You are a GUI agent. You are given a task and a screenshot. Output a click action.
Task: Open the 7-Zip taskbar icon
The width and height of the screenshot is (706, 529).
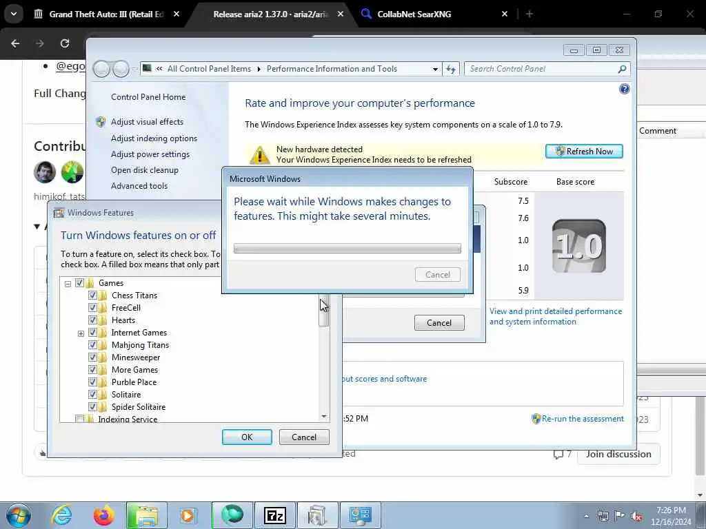click(x=275, y=515)
